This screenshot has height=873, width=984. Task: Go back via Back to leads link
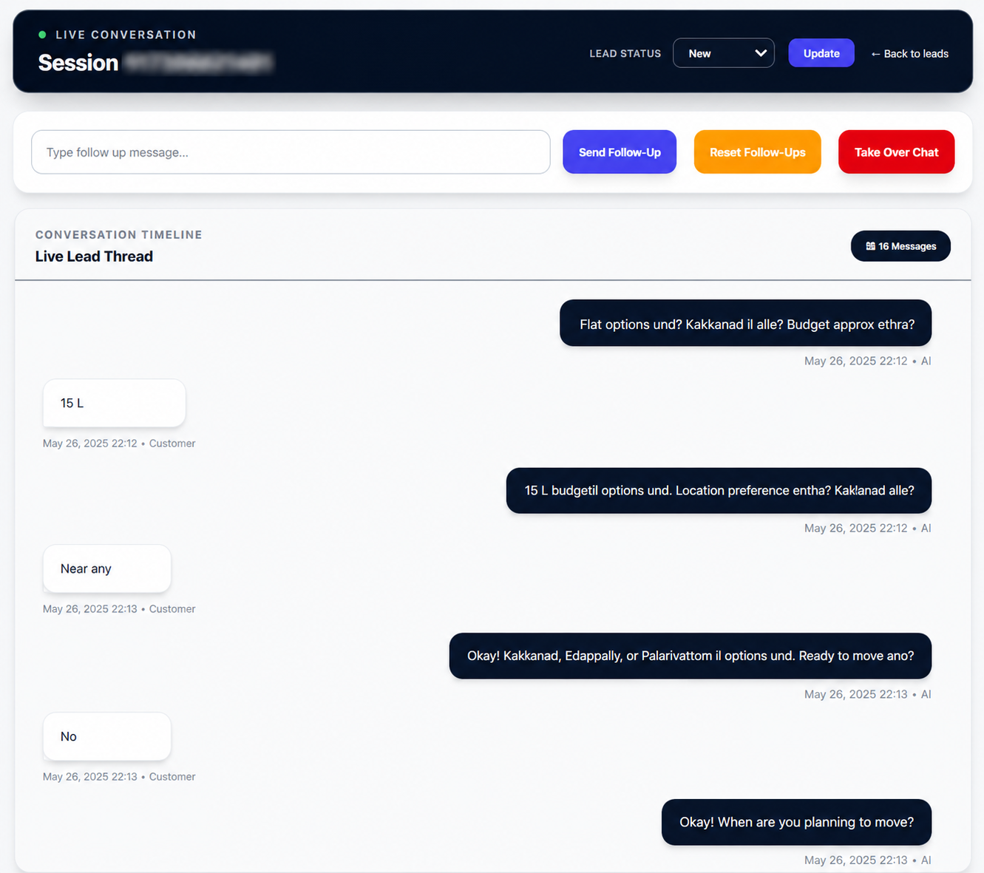tap(909, 54)
